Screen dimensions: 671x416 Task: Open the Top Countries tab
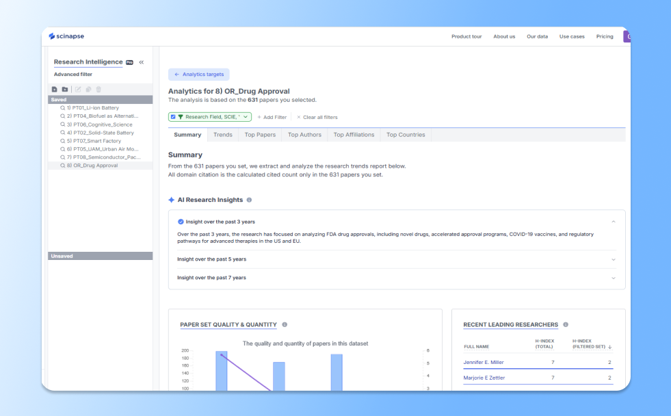point(406,135)
